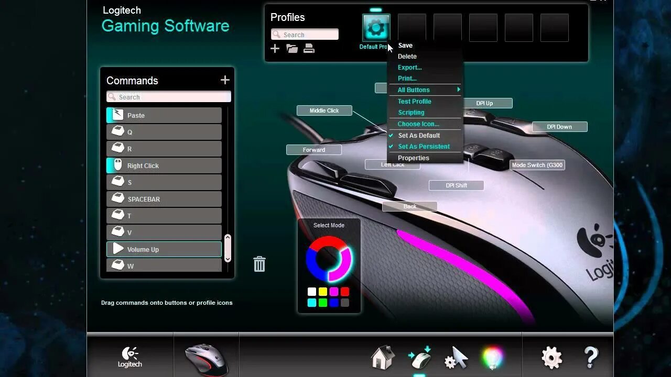Screen dimensions: 671x377
Task: Select the white color swatch
Action: (x=312, y=292)
